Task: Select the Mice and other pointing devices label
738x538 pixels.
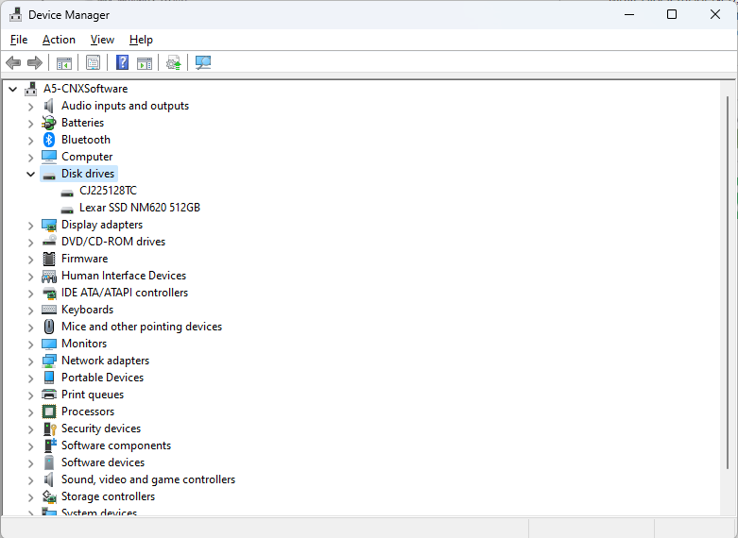Action: (142, 327)
